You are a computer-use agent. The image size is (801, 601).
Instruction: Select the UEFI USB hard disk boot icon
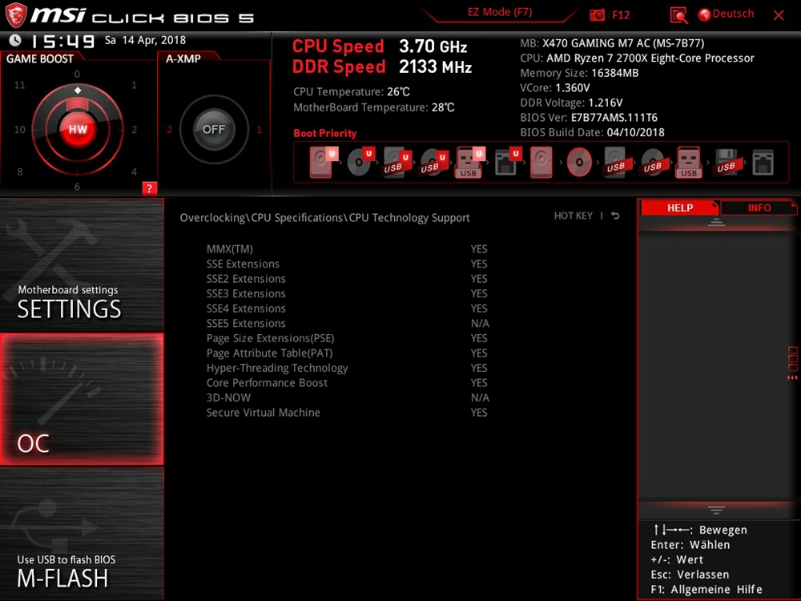pyautogui.click(x=397, y=162)
